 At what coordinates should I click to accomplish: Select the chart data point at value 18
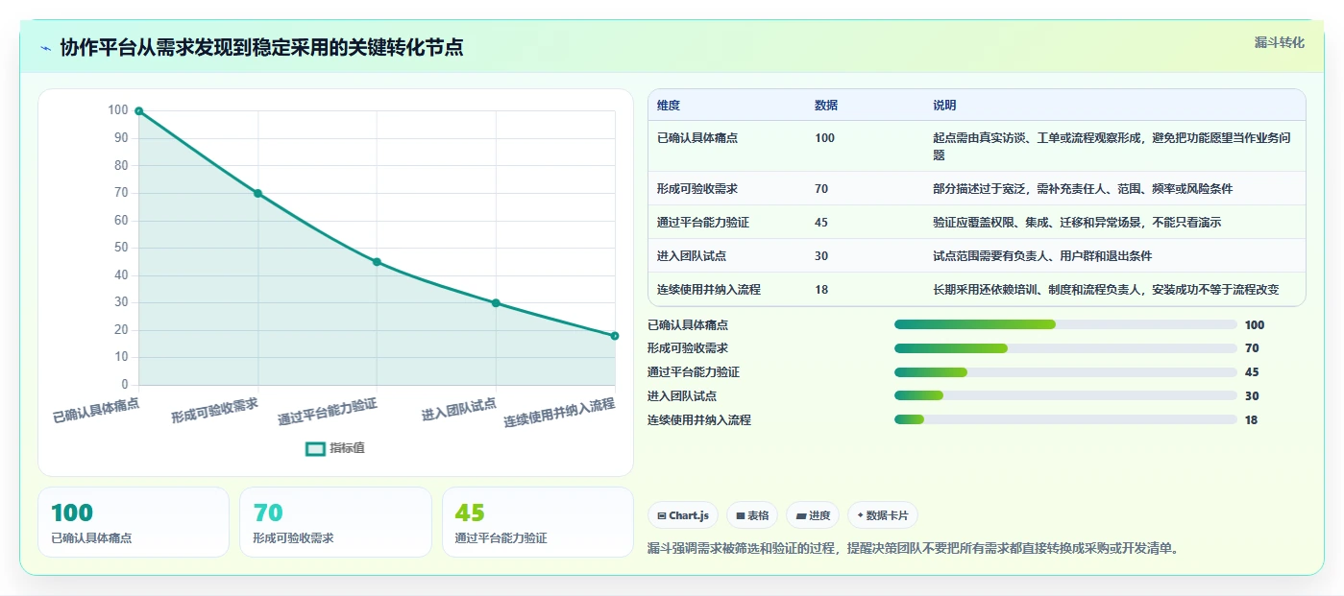[615, 336]
